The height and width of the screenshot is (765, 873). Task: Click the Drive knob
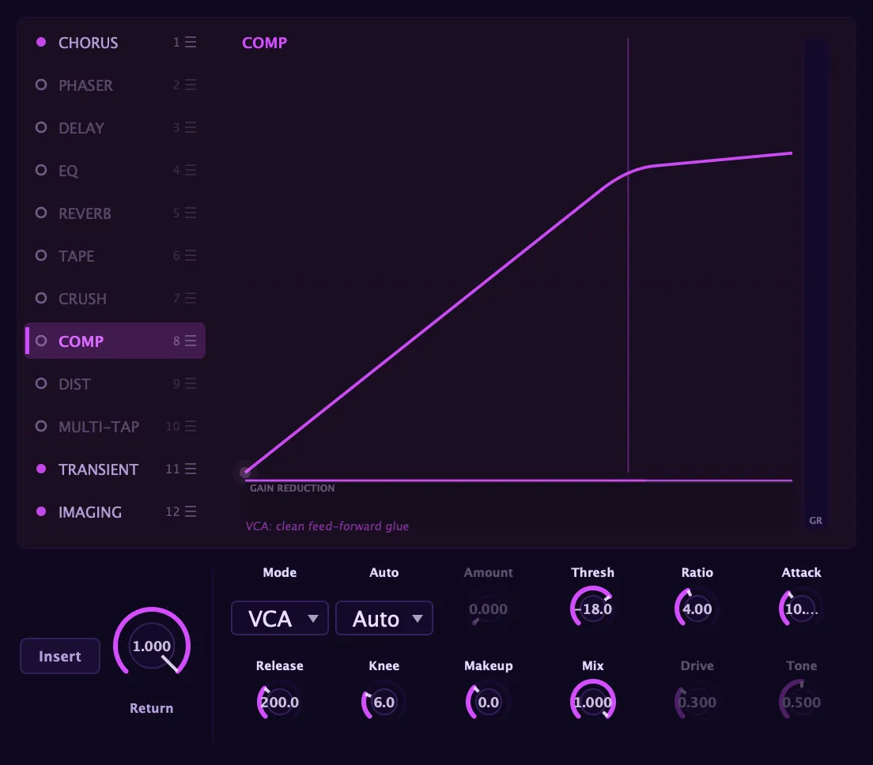pos(697,702)
